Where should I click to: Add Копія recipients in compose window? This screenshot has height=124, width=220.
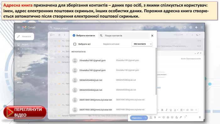183,59
